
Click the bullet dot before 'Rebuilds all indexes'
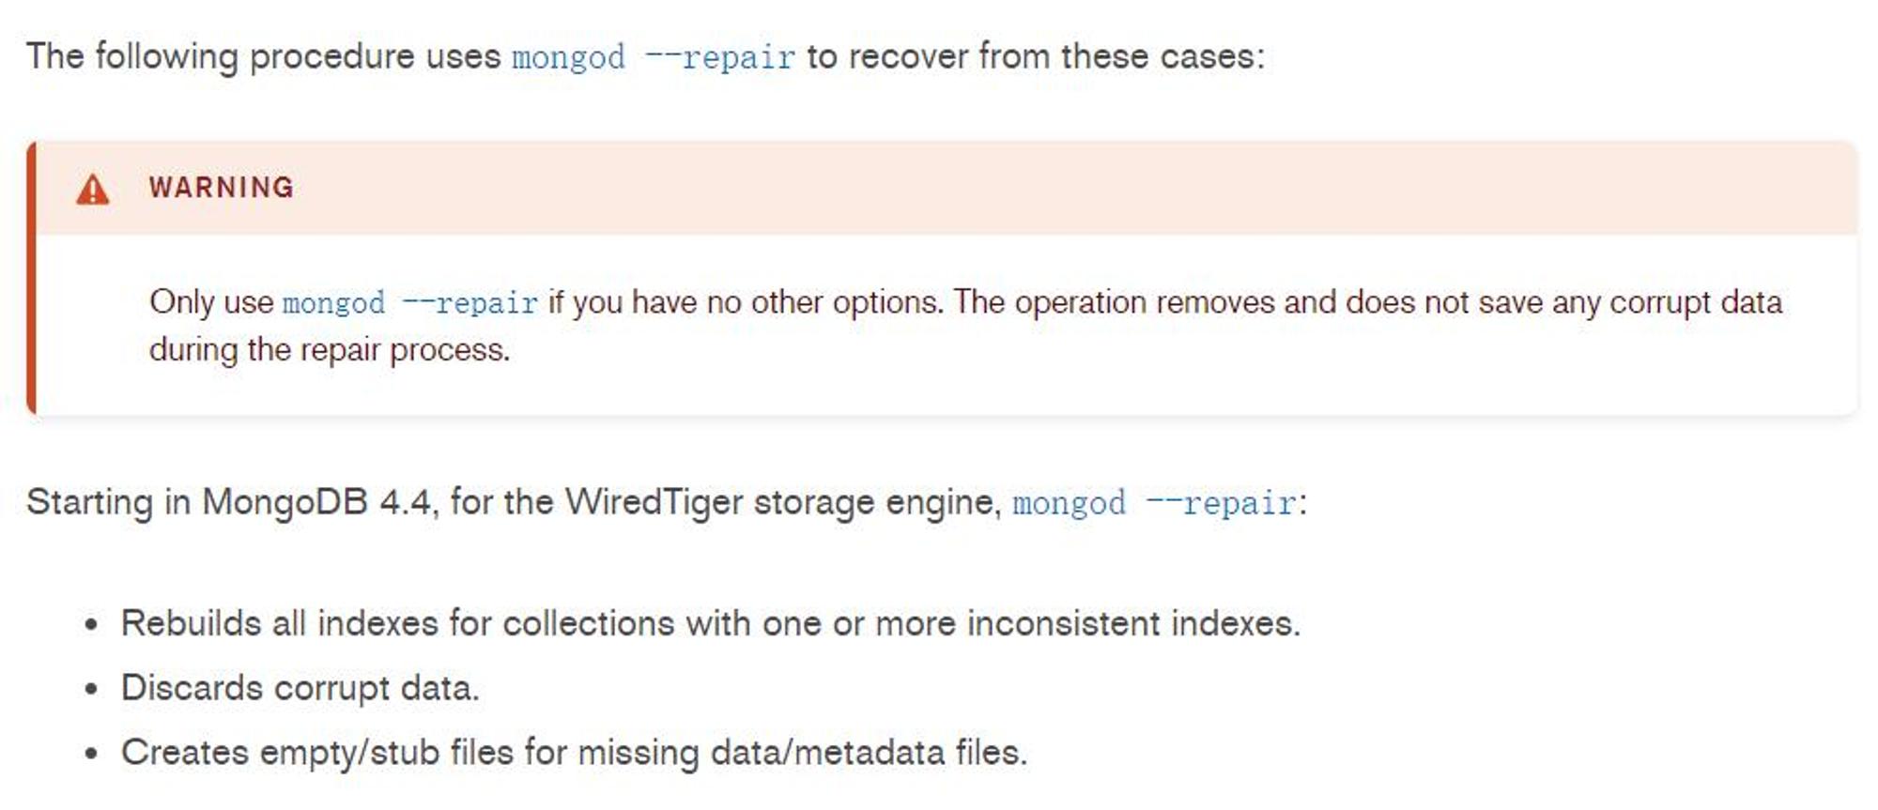tap(91, 625)
